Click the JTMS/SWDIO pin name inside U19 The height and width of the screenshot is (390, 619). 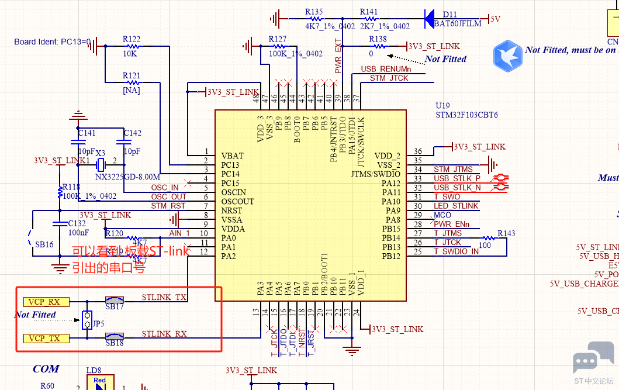[375, 174]
